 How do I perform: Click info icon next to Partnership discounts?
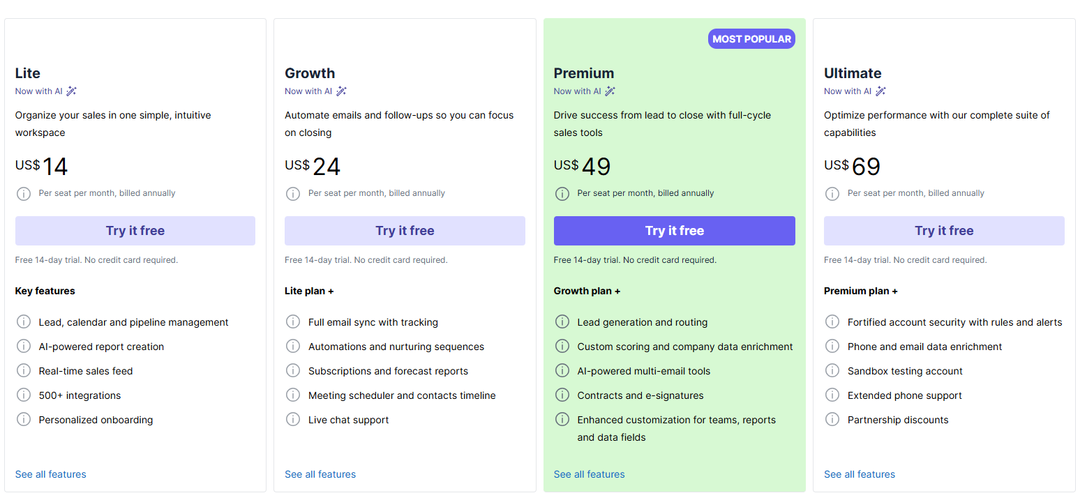click(x=832, y=420)
